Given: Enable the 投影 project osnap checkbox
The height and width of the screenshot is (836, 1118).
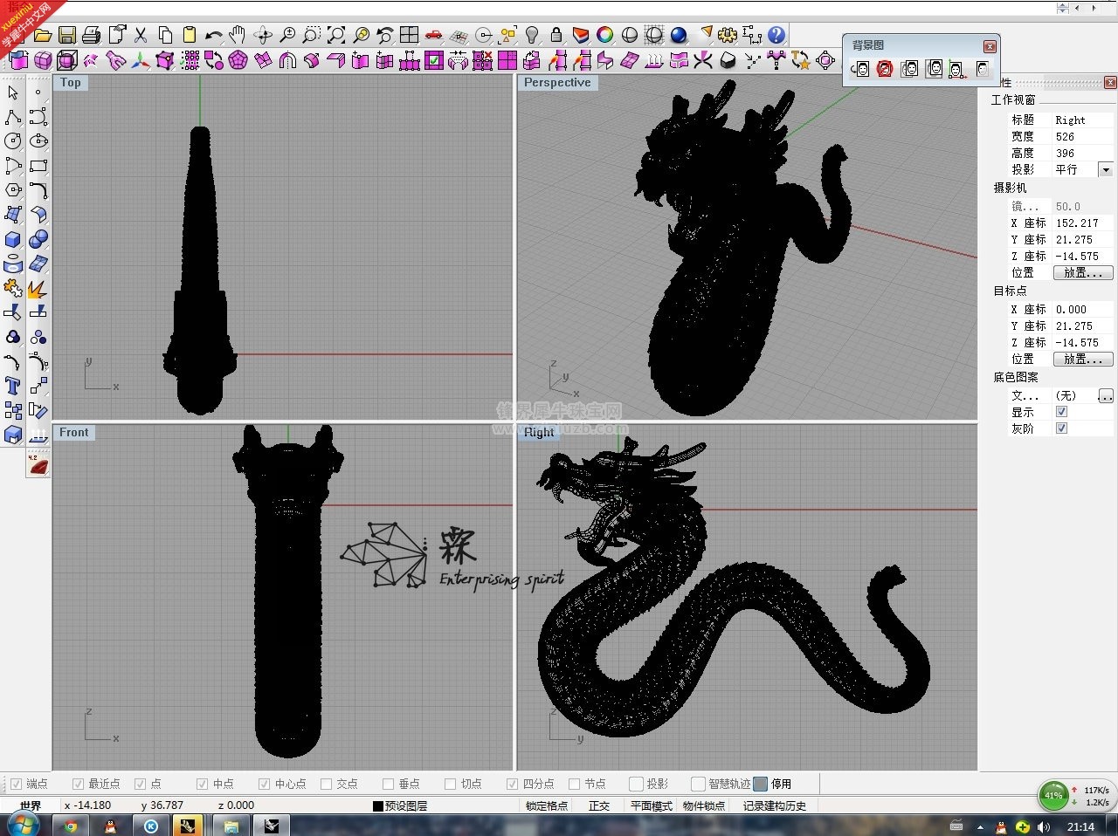Looking at the screenshot, I should point(637,784).
